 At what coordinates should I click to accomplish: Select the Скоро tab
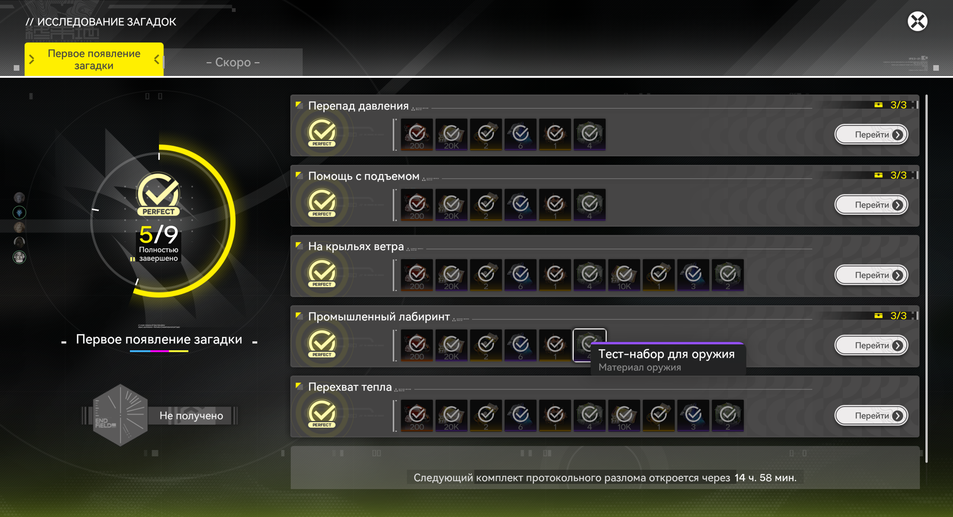(233, 62)
